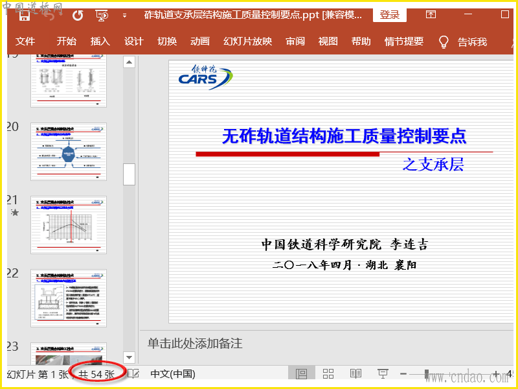Select slide 21 thumbnail with line chart
Screen dimensions: 518x389
point(69,225)
